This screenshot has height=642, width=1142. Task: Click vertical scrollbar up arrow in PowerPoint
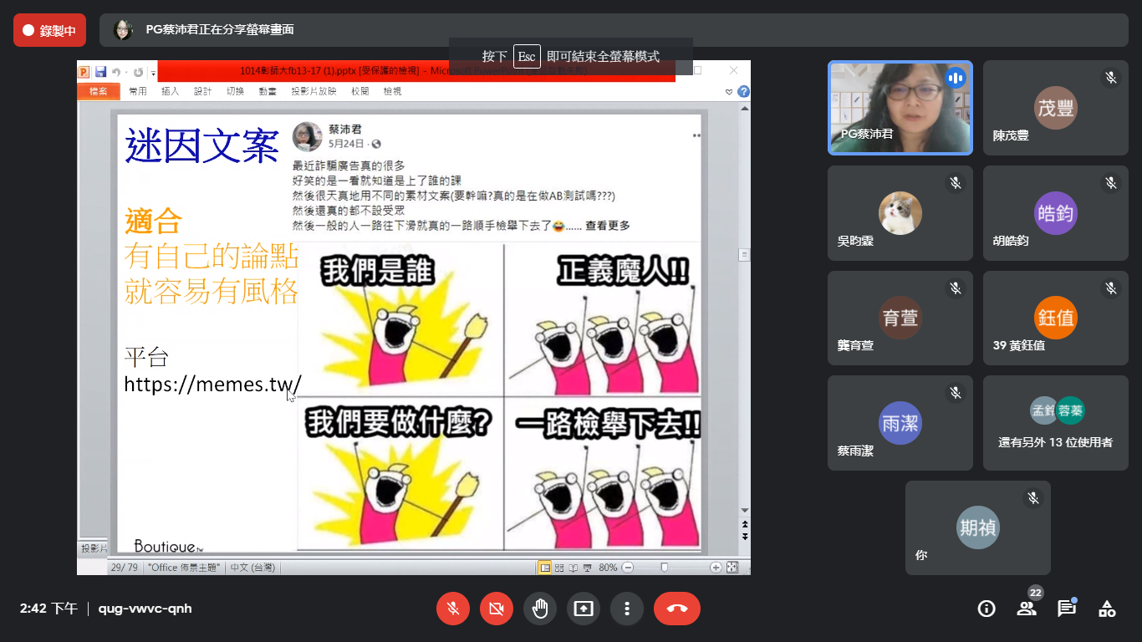pyautogui.click(x=744, y=108)
